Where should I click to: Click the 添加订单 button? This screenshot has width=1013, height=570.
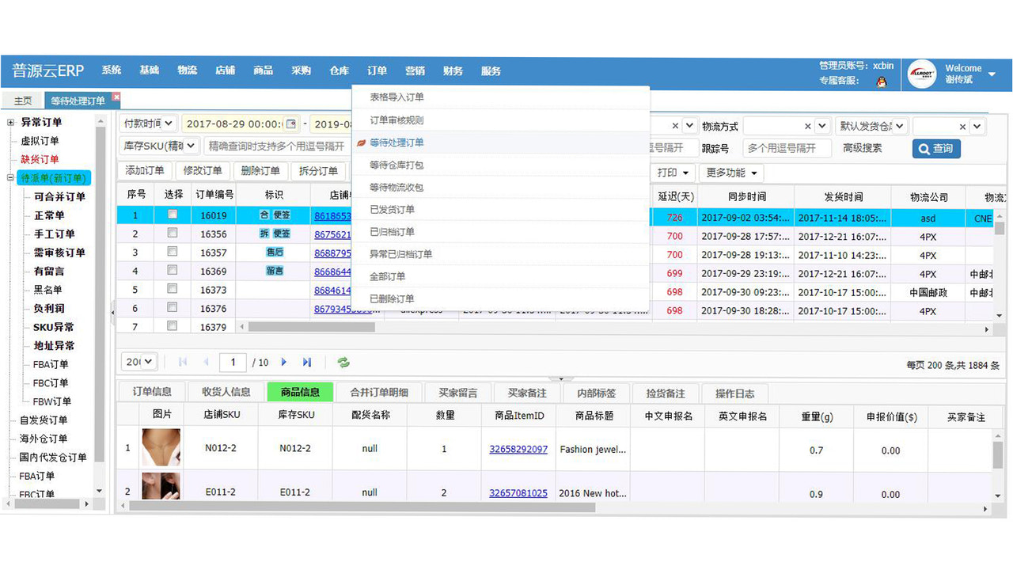145,171
